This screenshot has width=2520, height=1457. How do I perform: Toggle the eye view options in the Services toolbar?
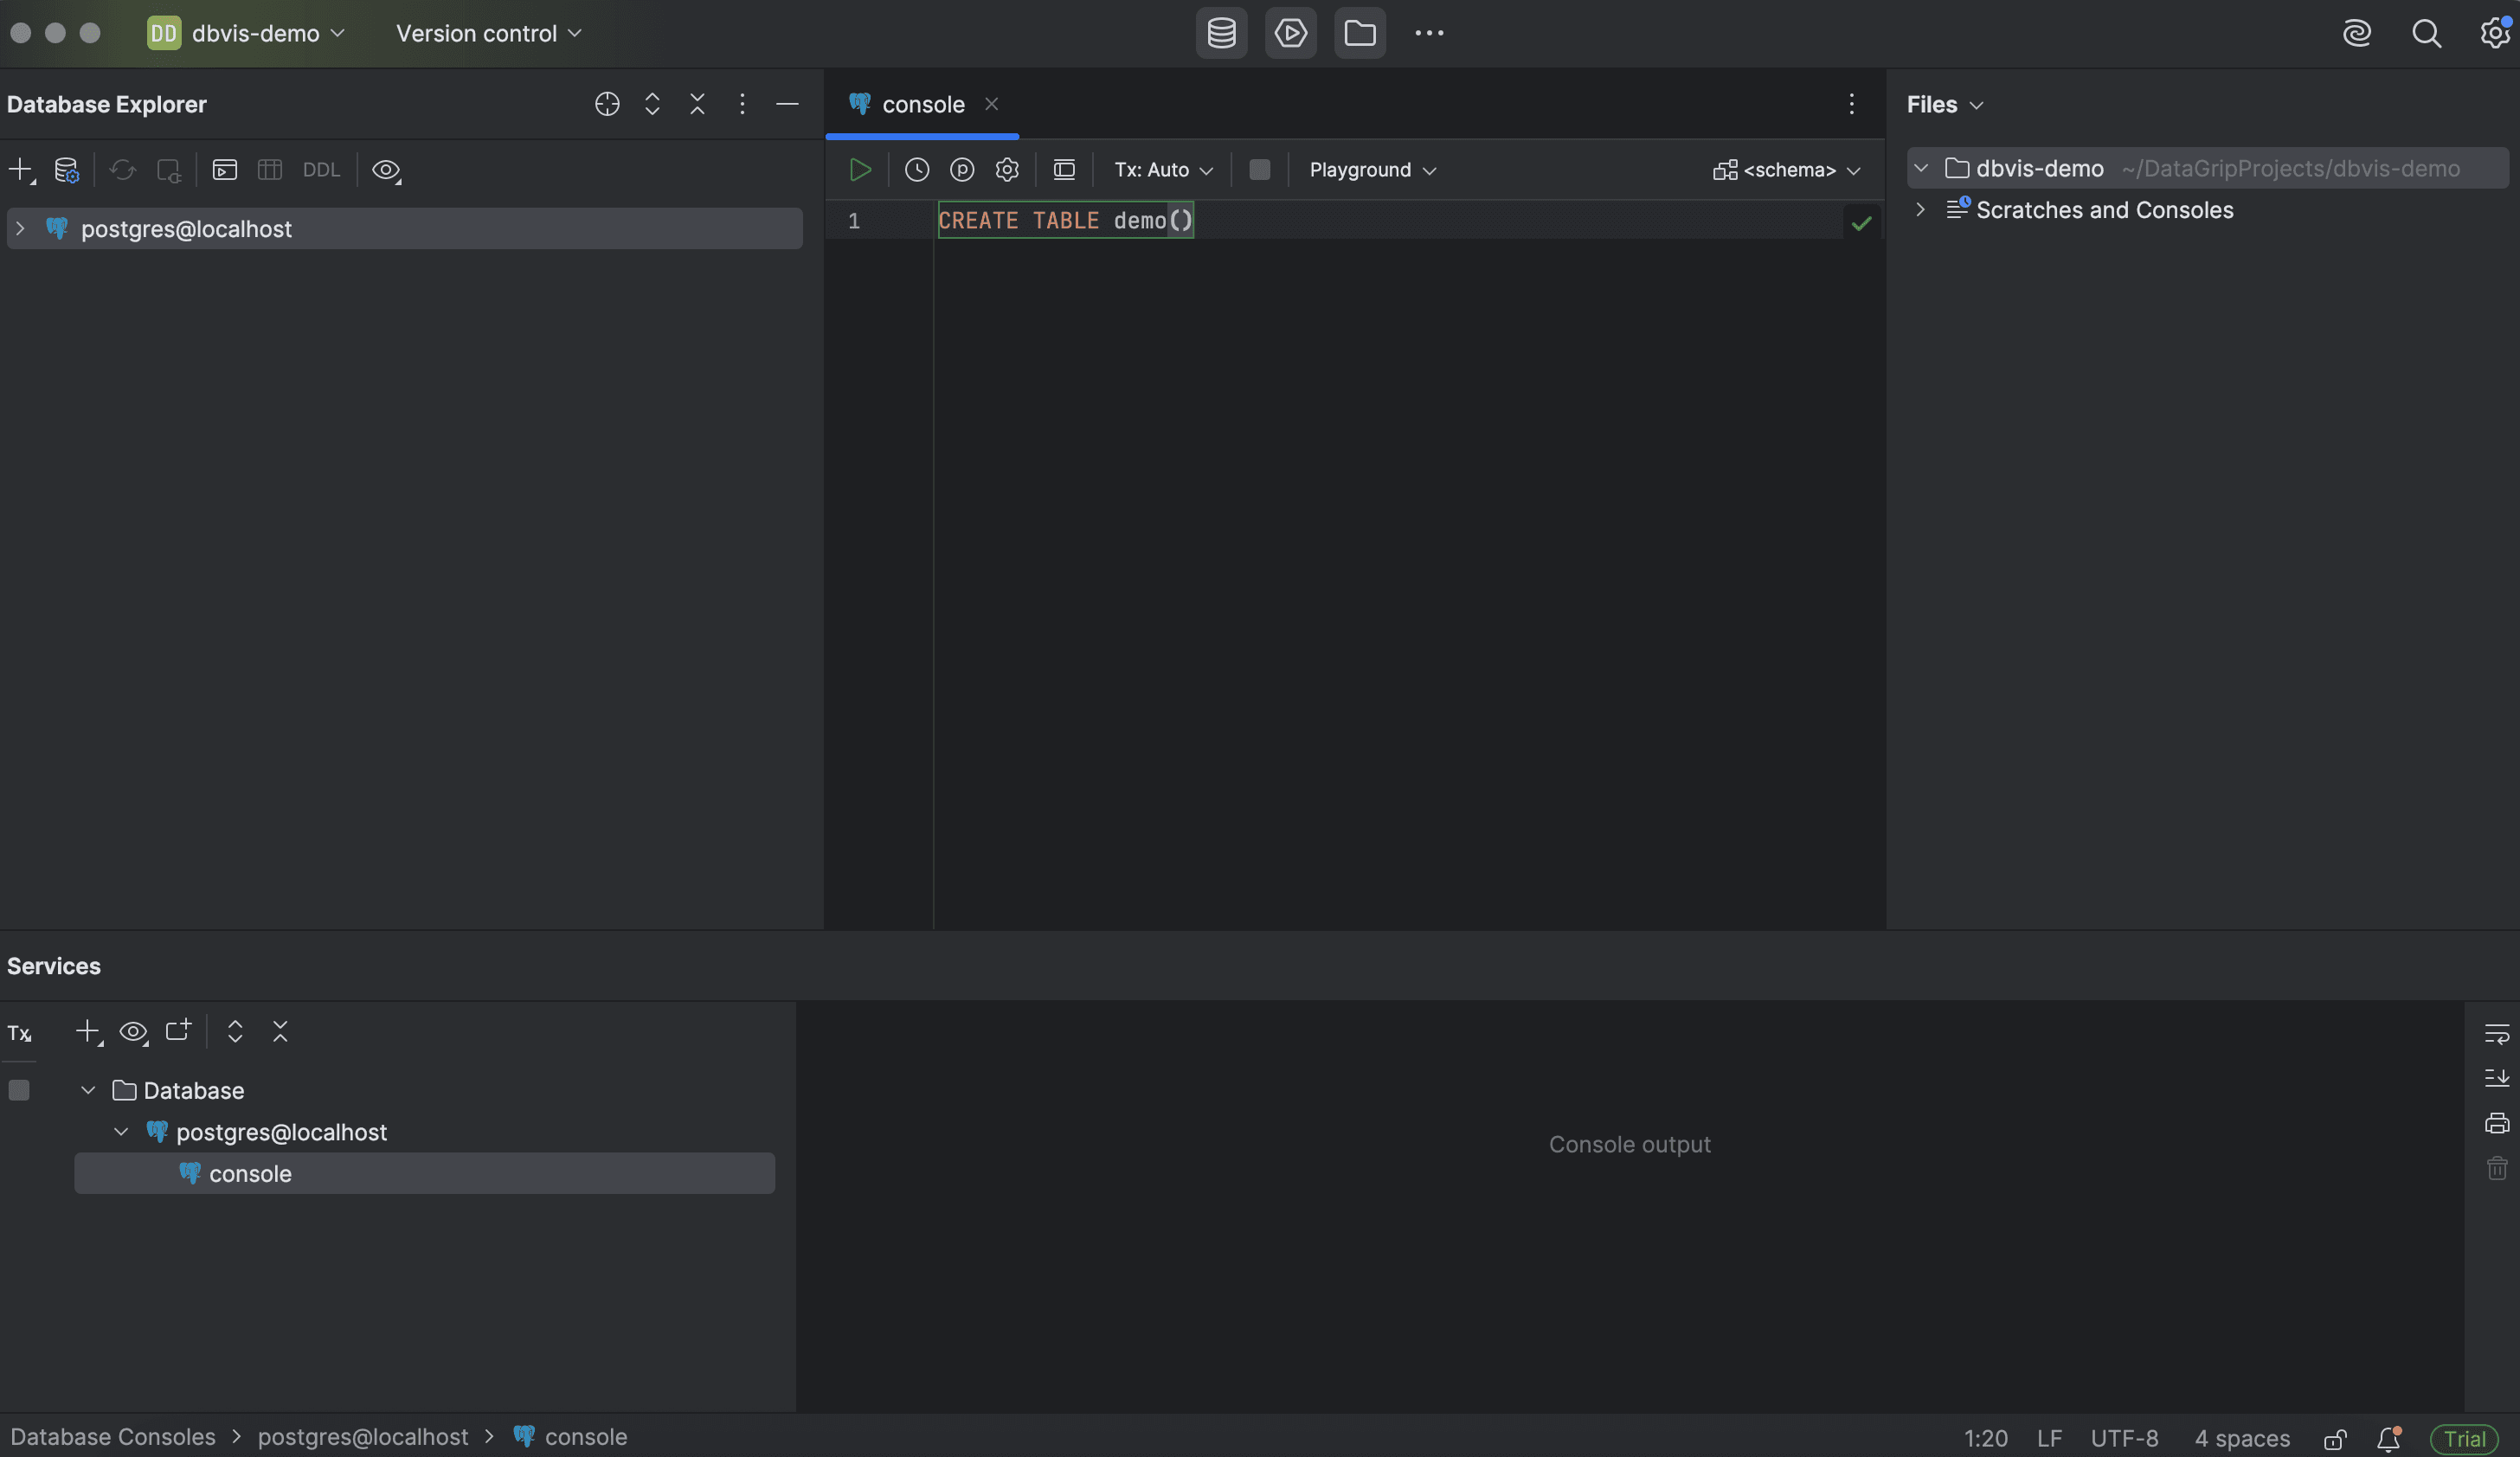[133, 1032]
